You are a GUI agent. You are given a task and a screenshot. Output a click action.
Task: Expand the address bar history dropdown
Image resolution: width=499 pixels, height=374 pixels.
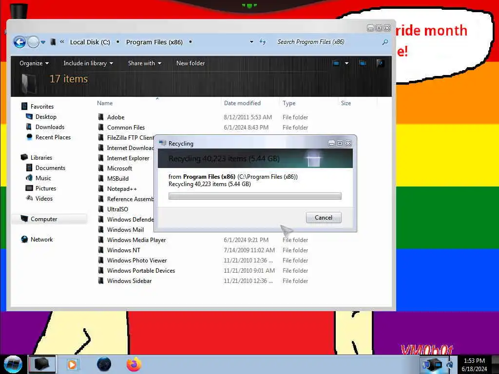251,42
